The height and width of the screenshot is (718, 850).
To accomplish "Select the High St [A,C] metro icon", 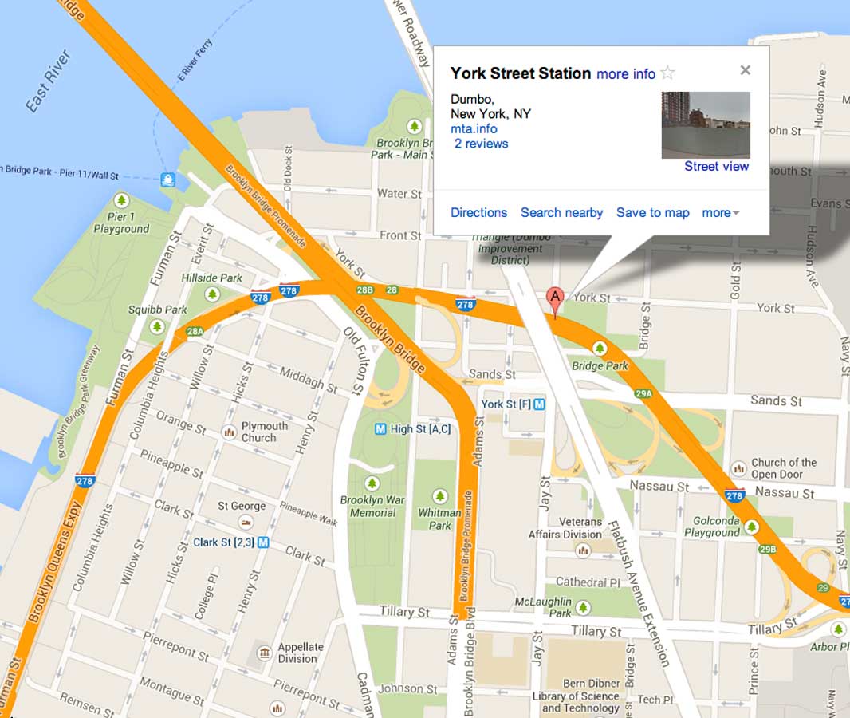I will tap(380, 429).
